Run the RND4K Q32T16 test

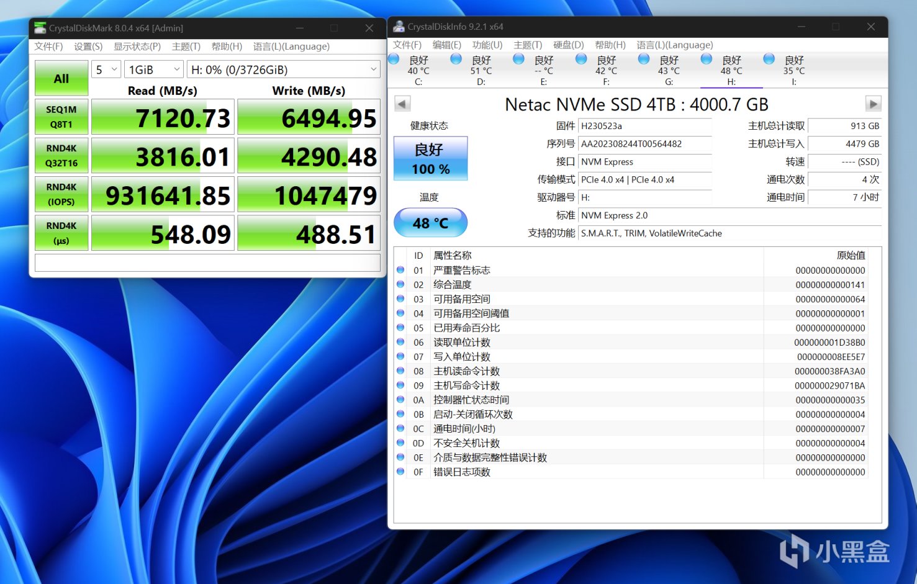[61, 155]
